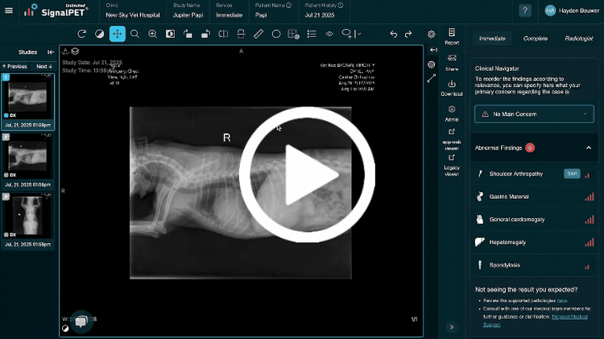
Task: Click the Download icon
Action: (452, 88)
